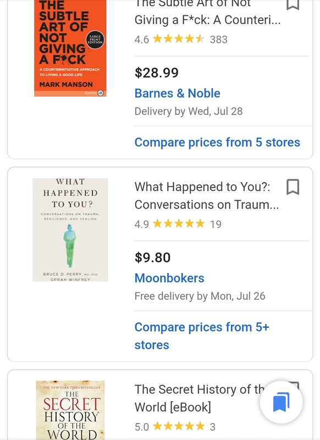The image size is (320, 440).
Task: Visit the Barnes & Noble seller link
Action: click(x=177, y=93)
